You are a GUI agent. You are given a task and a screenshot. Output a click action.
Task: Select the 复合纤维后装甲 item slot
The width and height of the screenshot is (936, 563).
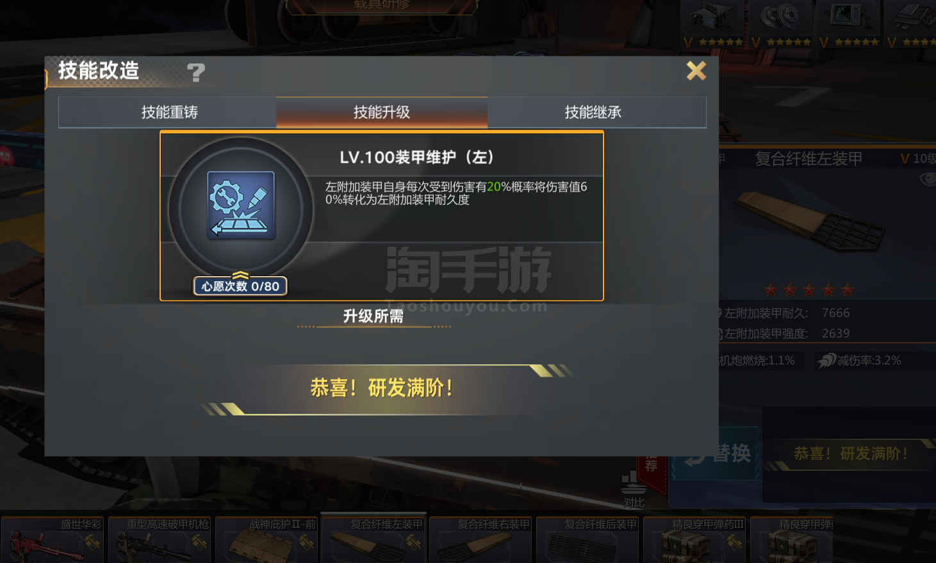[x=587, y=540]
